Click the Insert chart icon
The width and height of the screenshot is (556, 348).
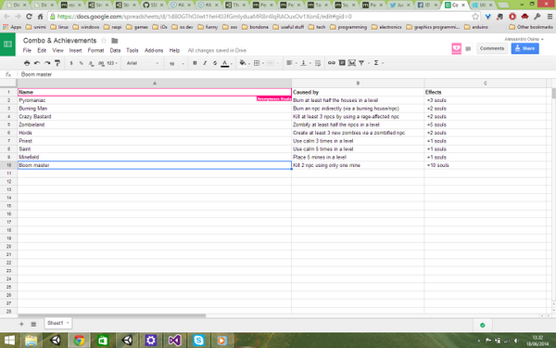tap(352, 63)
